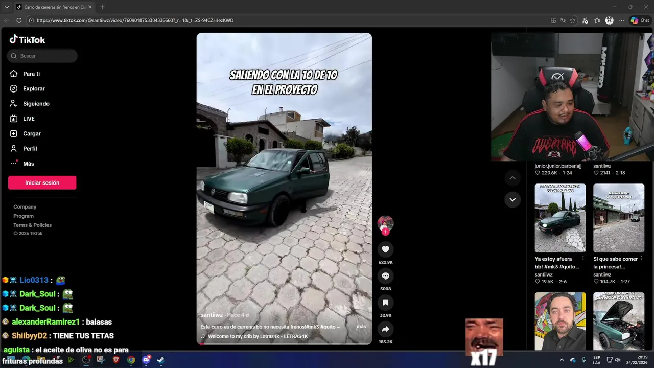Go to previous video with up arrow

[x=512, y=178]
